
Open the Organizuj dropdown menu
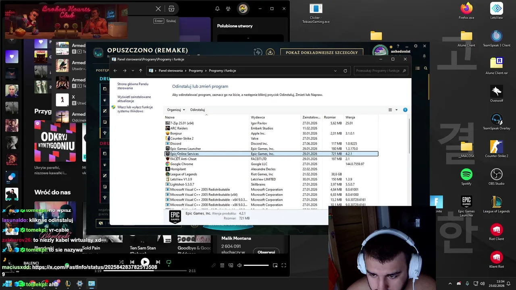coord(176,110)
